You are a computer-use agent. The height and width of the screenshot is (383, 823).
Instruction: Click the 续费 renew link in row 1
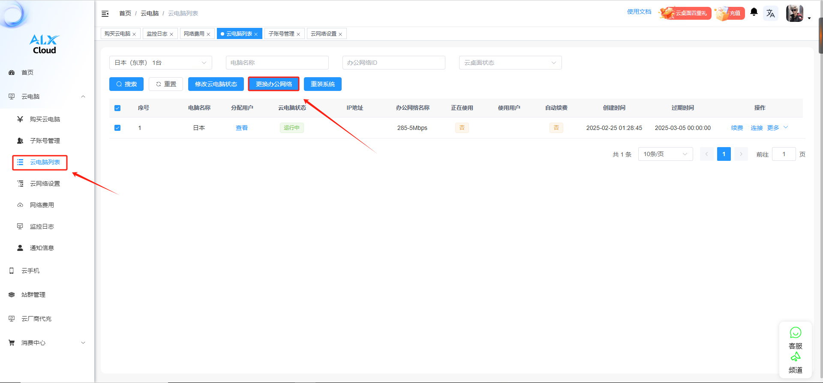(x=737, y=128)
